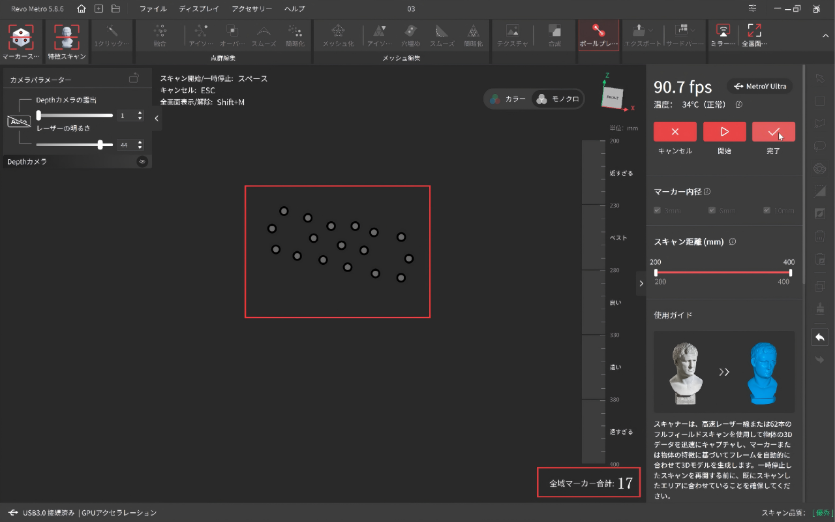This screenshot has height=522, width=835.
Task: Click the MetroY Ultra device button
Action: 759,86
